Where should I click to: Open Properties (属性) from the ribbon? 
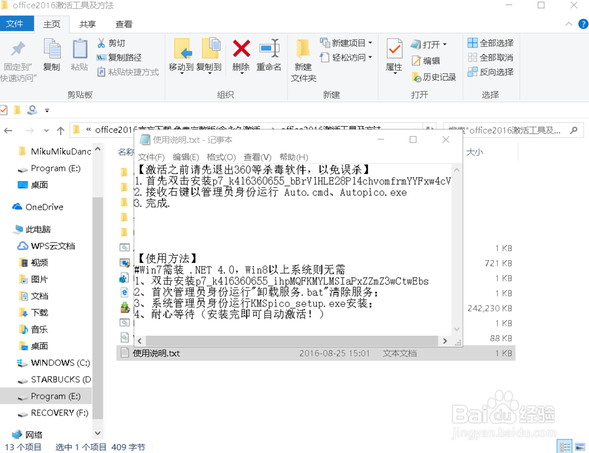[395, 55]
